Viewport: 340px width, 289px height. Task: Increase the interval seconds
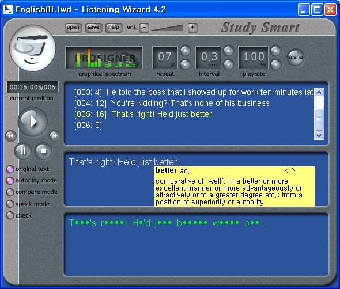pyautogui.click(x=229, y=51)
